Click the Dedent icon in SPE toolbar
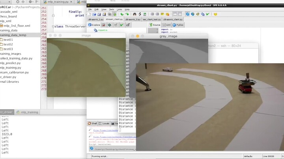 tap(157, 14)
